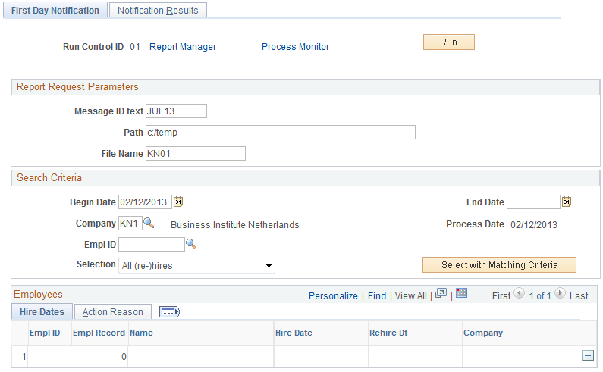Click the download to spreadsheet icon

pyautogui.click(x=461, y=294)
